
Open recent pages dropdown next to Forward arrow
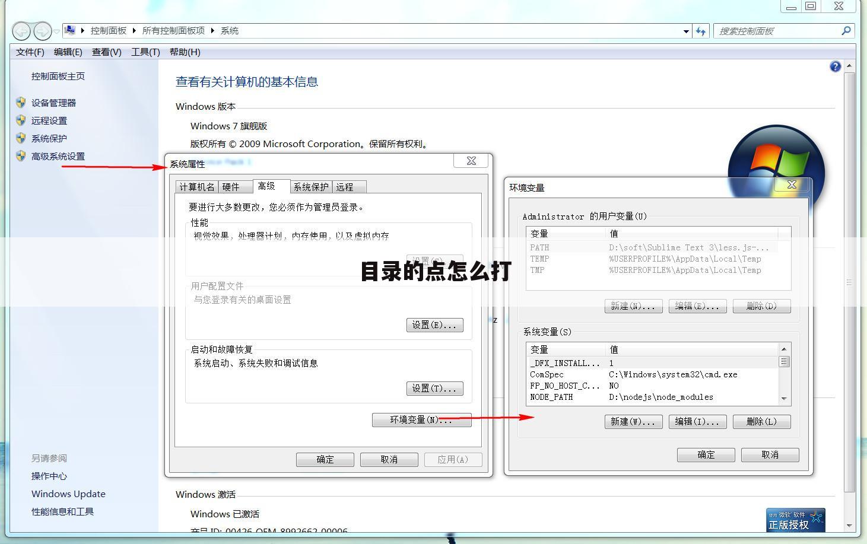click(x=57, y=31)
